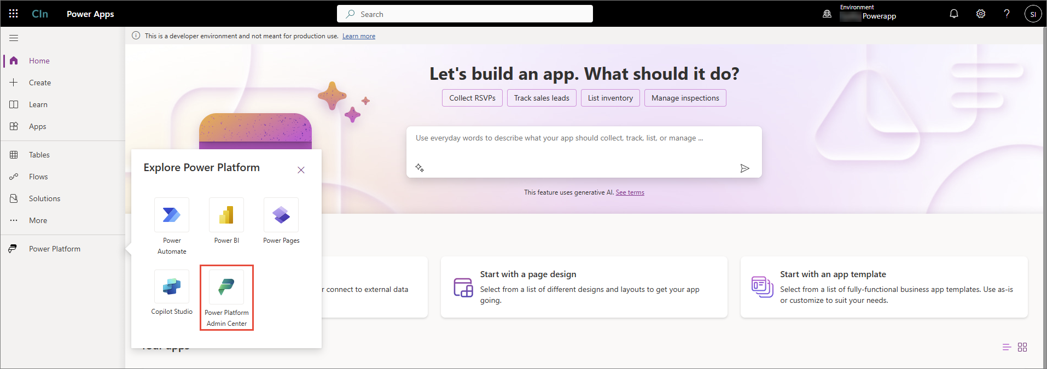Close the Explore Power Platform panel
The image size is (1047, 369).
click(301, 170)
